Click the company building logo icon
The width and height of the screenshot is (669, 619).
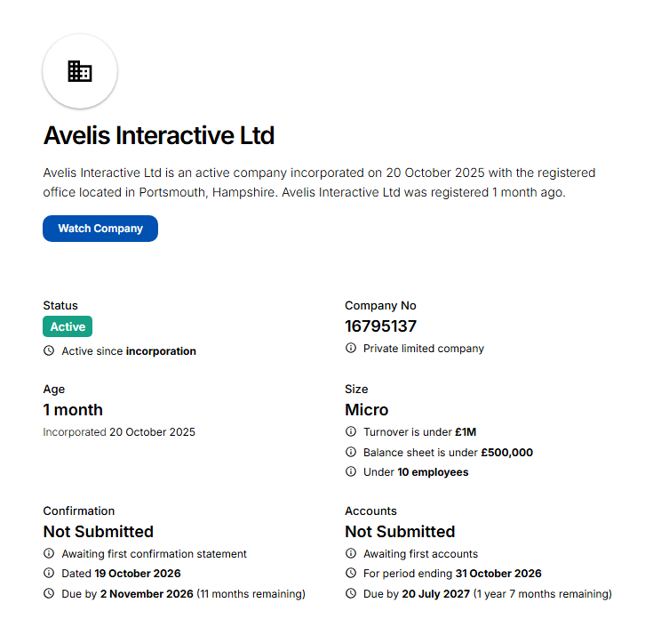[x=80, y=71]
